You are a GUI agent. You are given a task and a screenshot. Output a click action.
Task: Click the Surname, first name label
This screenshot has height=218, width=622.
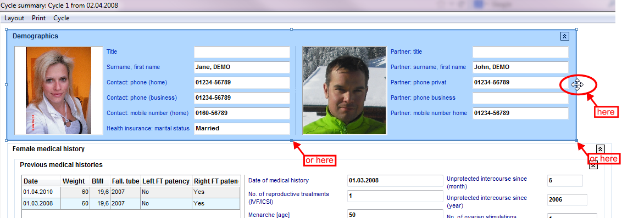coord(134,67)
